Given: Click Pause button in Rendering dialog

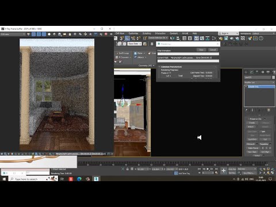Looking at the screenshot, I should coord(201,50).
